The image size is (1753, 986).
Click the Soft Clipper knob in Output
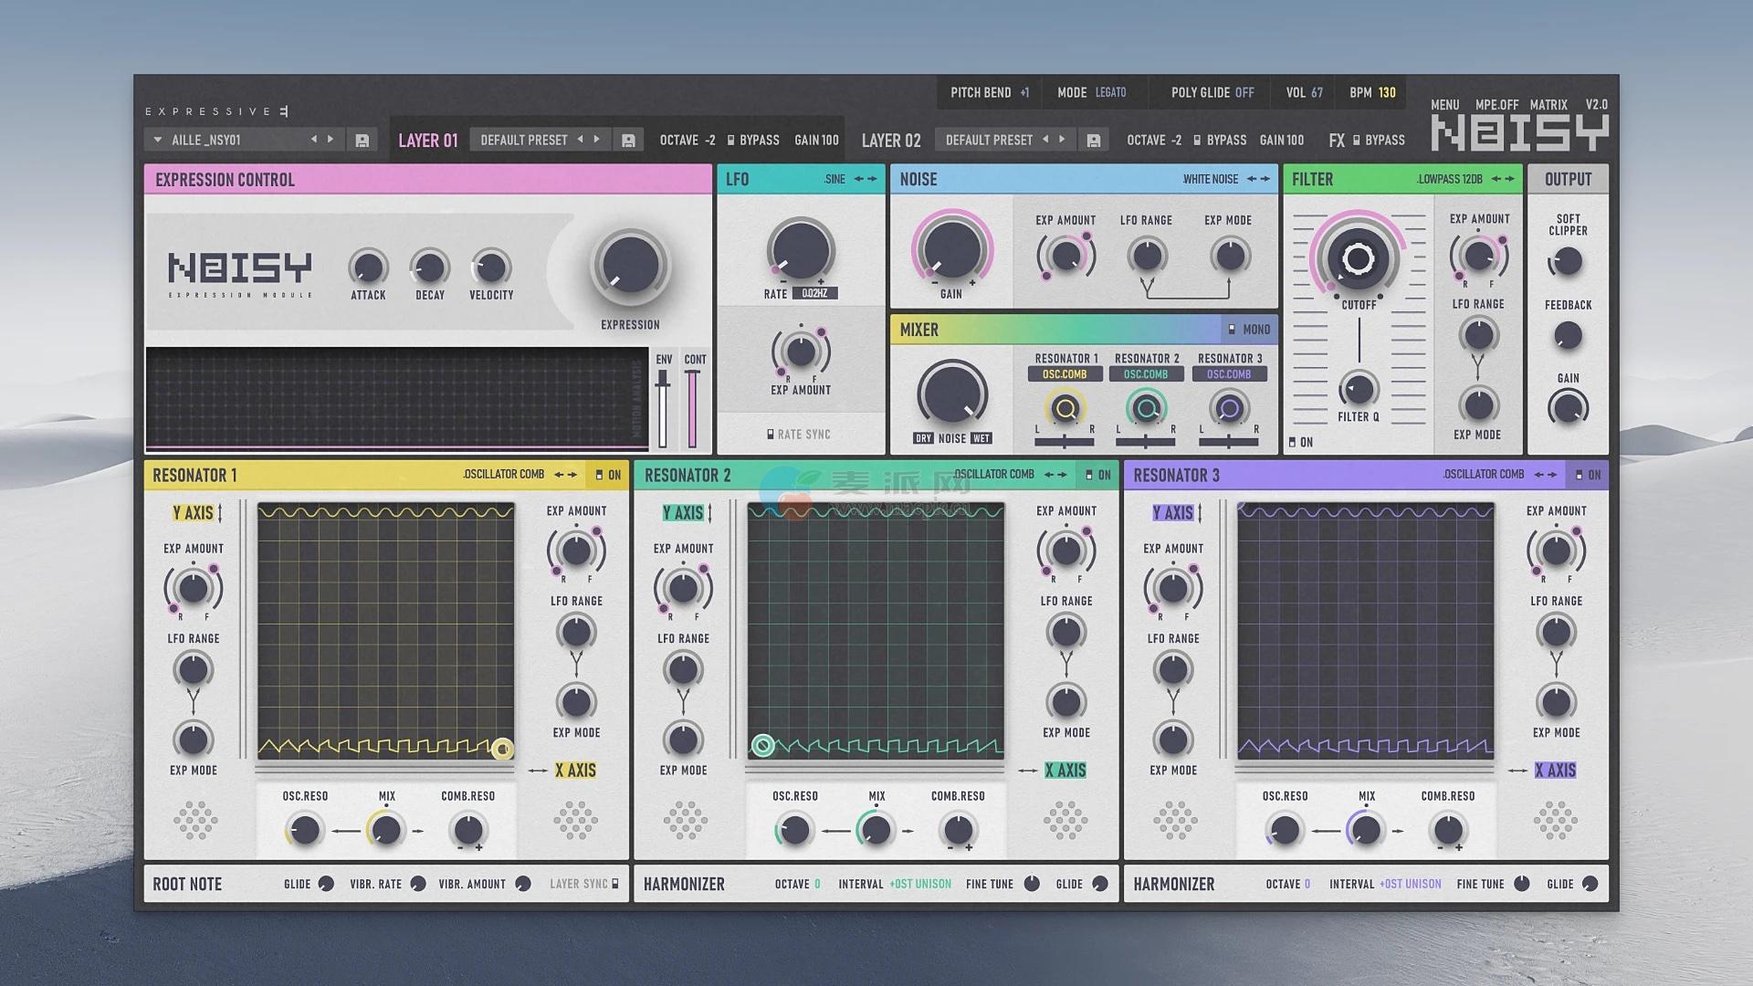tap(1567, 262)
